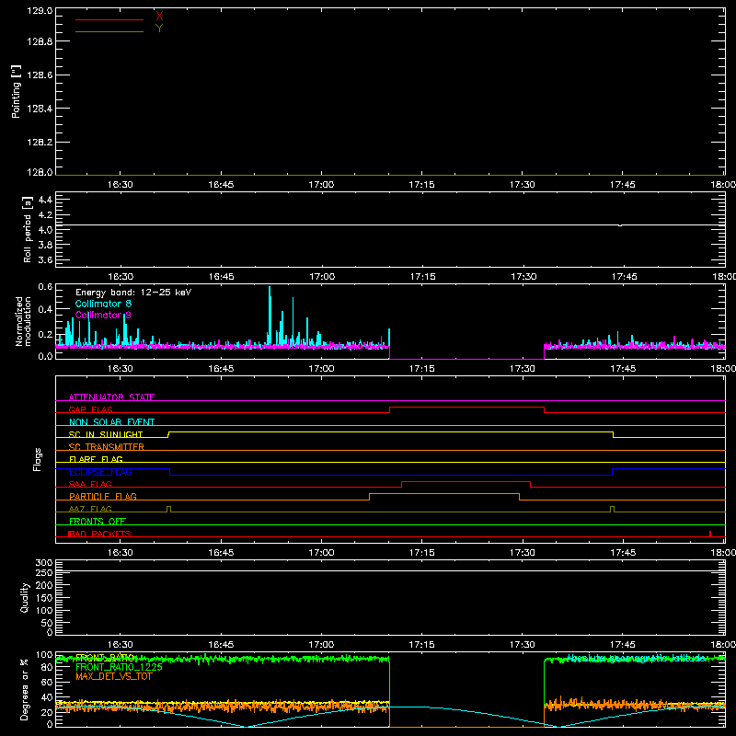The width and height of the screenshot is (736, 736).
Task: Click the 4.4 tick on Roll period axis
Action: 45,200
